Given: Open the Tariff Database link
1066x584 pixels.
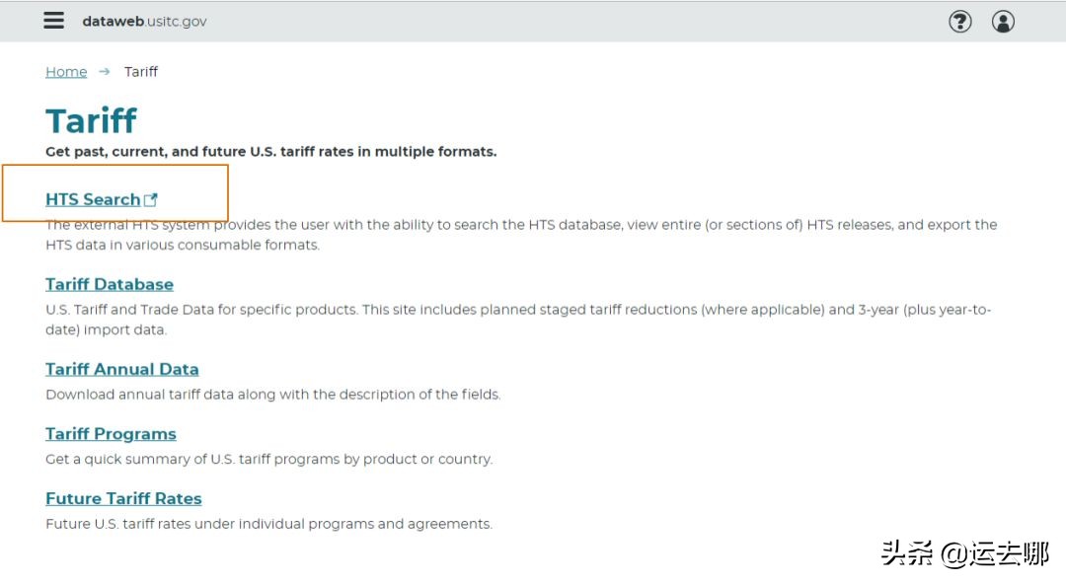Looking at the screenshot, I should click(110, 284).
